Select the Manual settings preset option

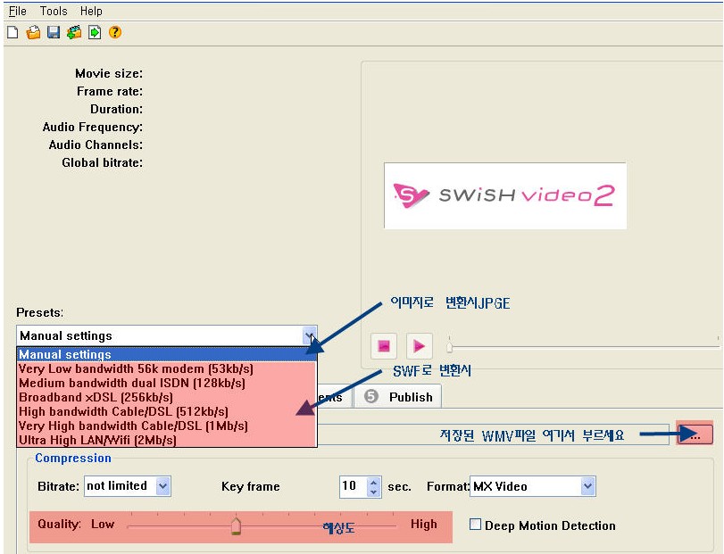click(x=167, y=354)
